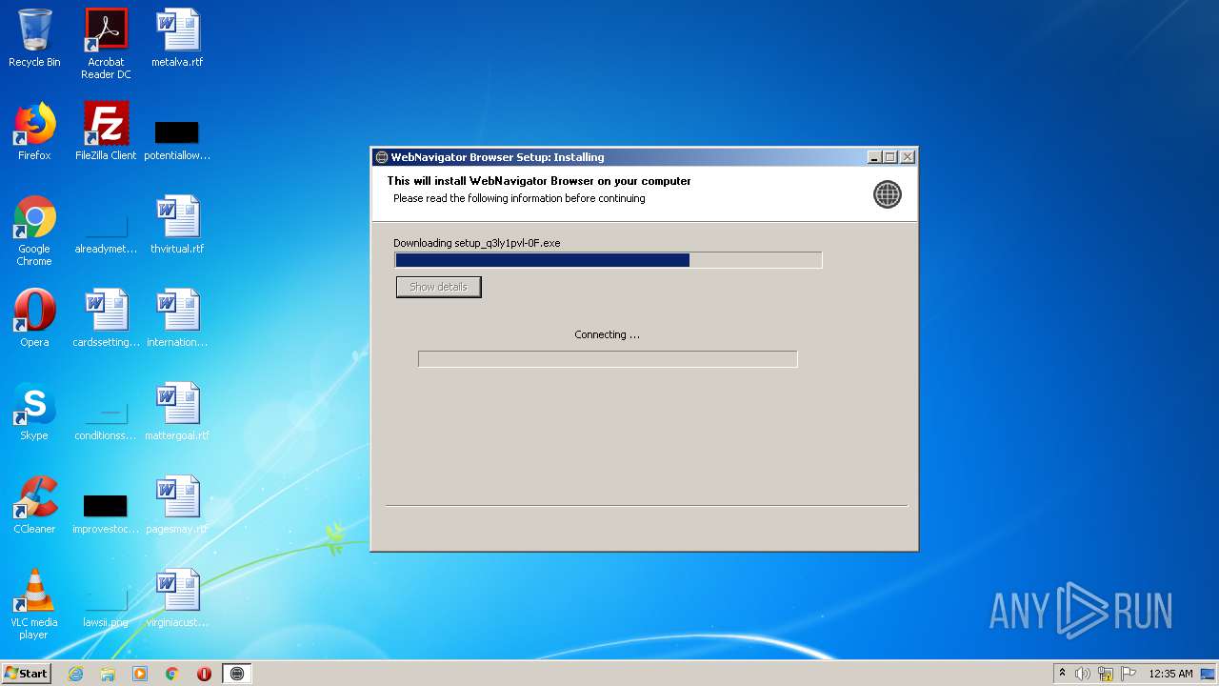Close the WebNavigator Setup window
The height and width of the screenshot is (686, 1219).
pyautogui.click(x=908, y=157)
